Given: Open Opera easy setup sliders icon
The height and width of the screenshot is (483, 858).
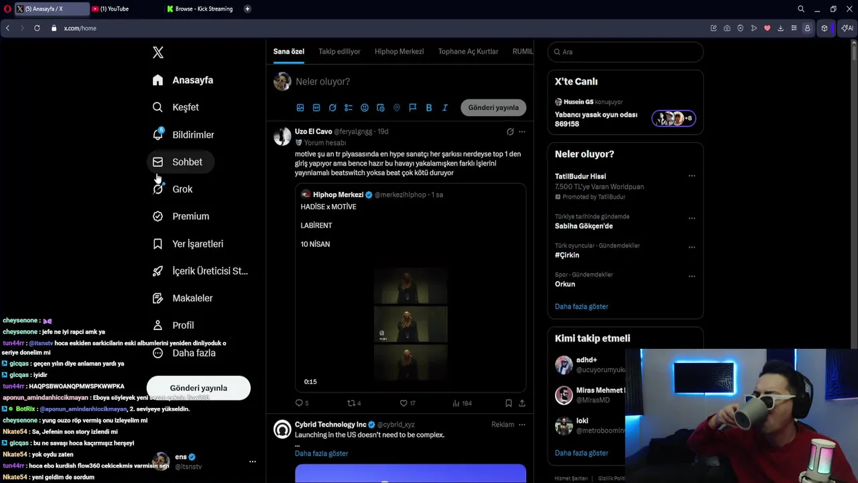Looking at the screenshot, I should [794, 28].
